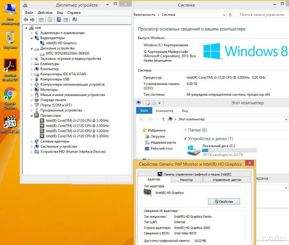Toggle action pane toolbar icon
Image resolution: width=289 pixels, height=245 pixels.
pyautogui.click(x=66, y=20)
